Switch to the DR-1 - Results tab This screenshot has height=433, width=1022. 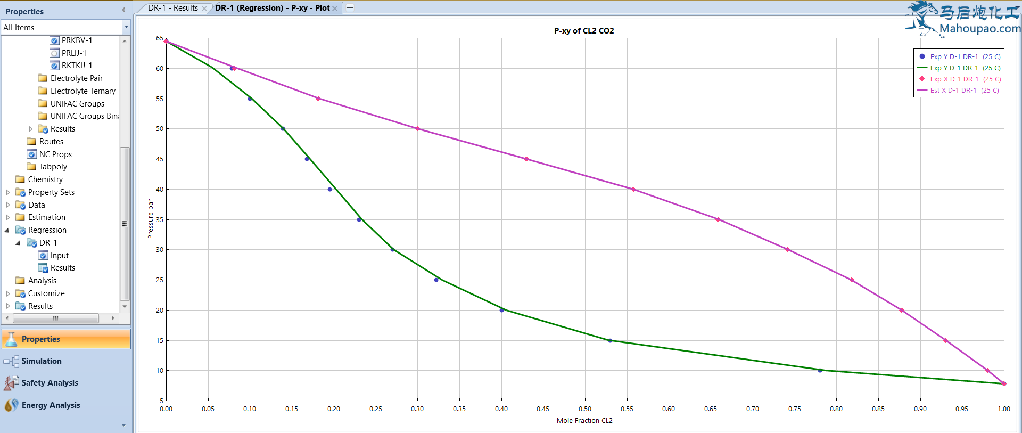point(173,8)
